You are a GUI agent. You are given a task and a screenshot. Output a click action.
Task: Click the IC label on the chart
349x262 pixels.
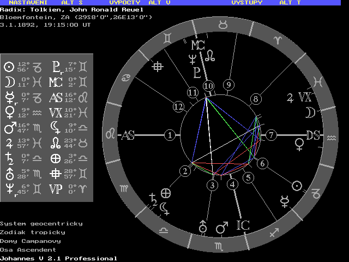[243, 224]
